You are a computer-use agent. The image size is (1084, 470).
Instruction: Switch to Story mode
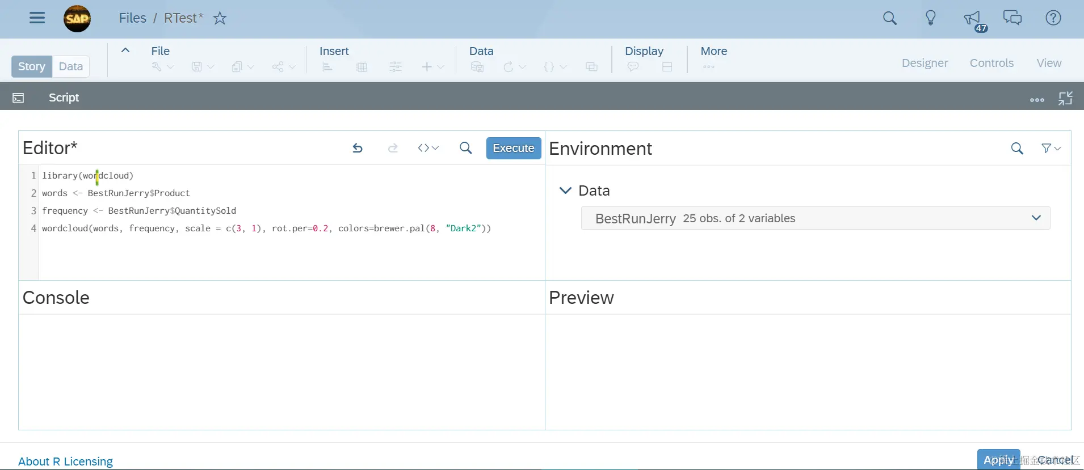pos(32,66)
